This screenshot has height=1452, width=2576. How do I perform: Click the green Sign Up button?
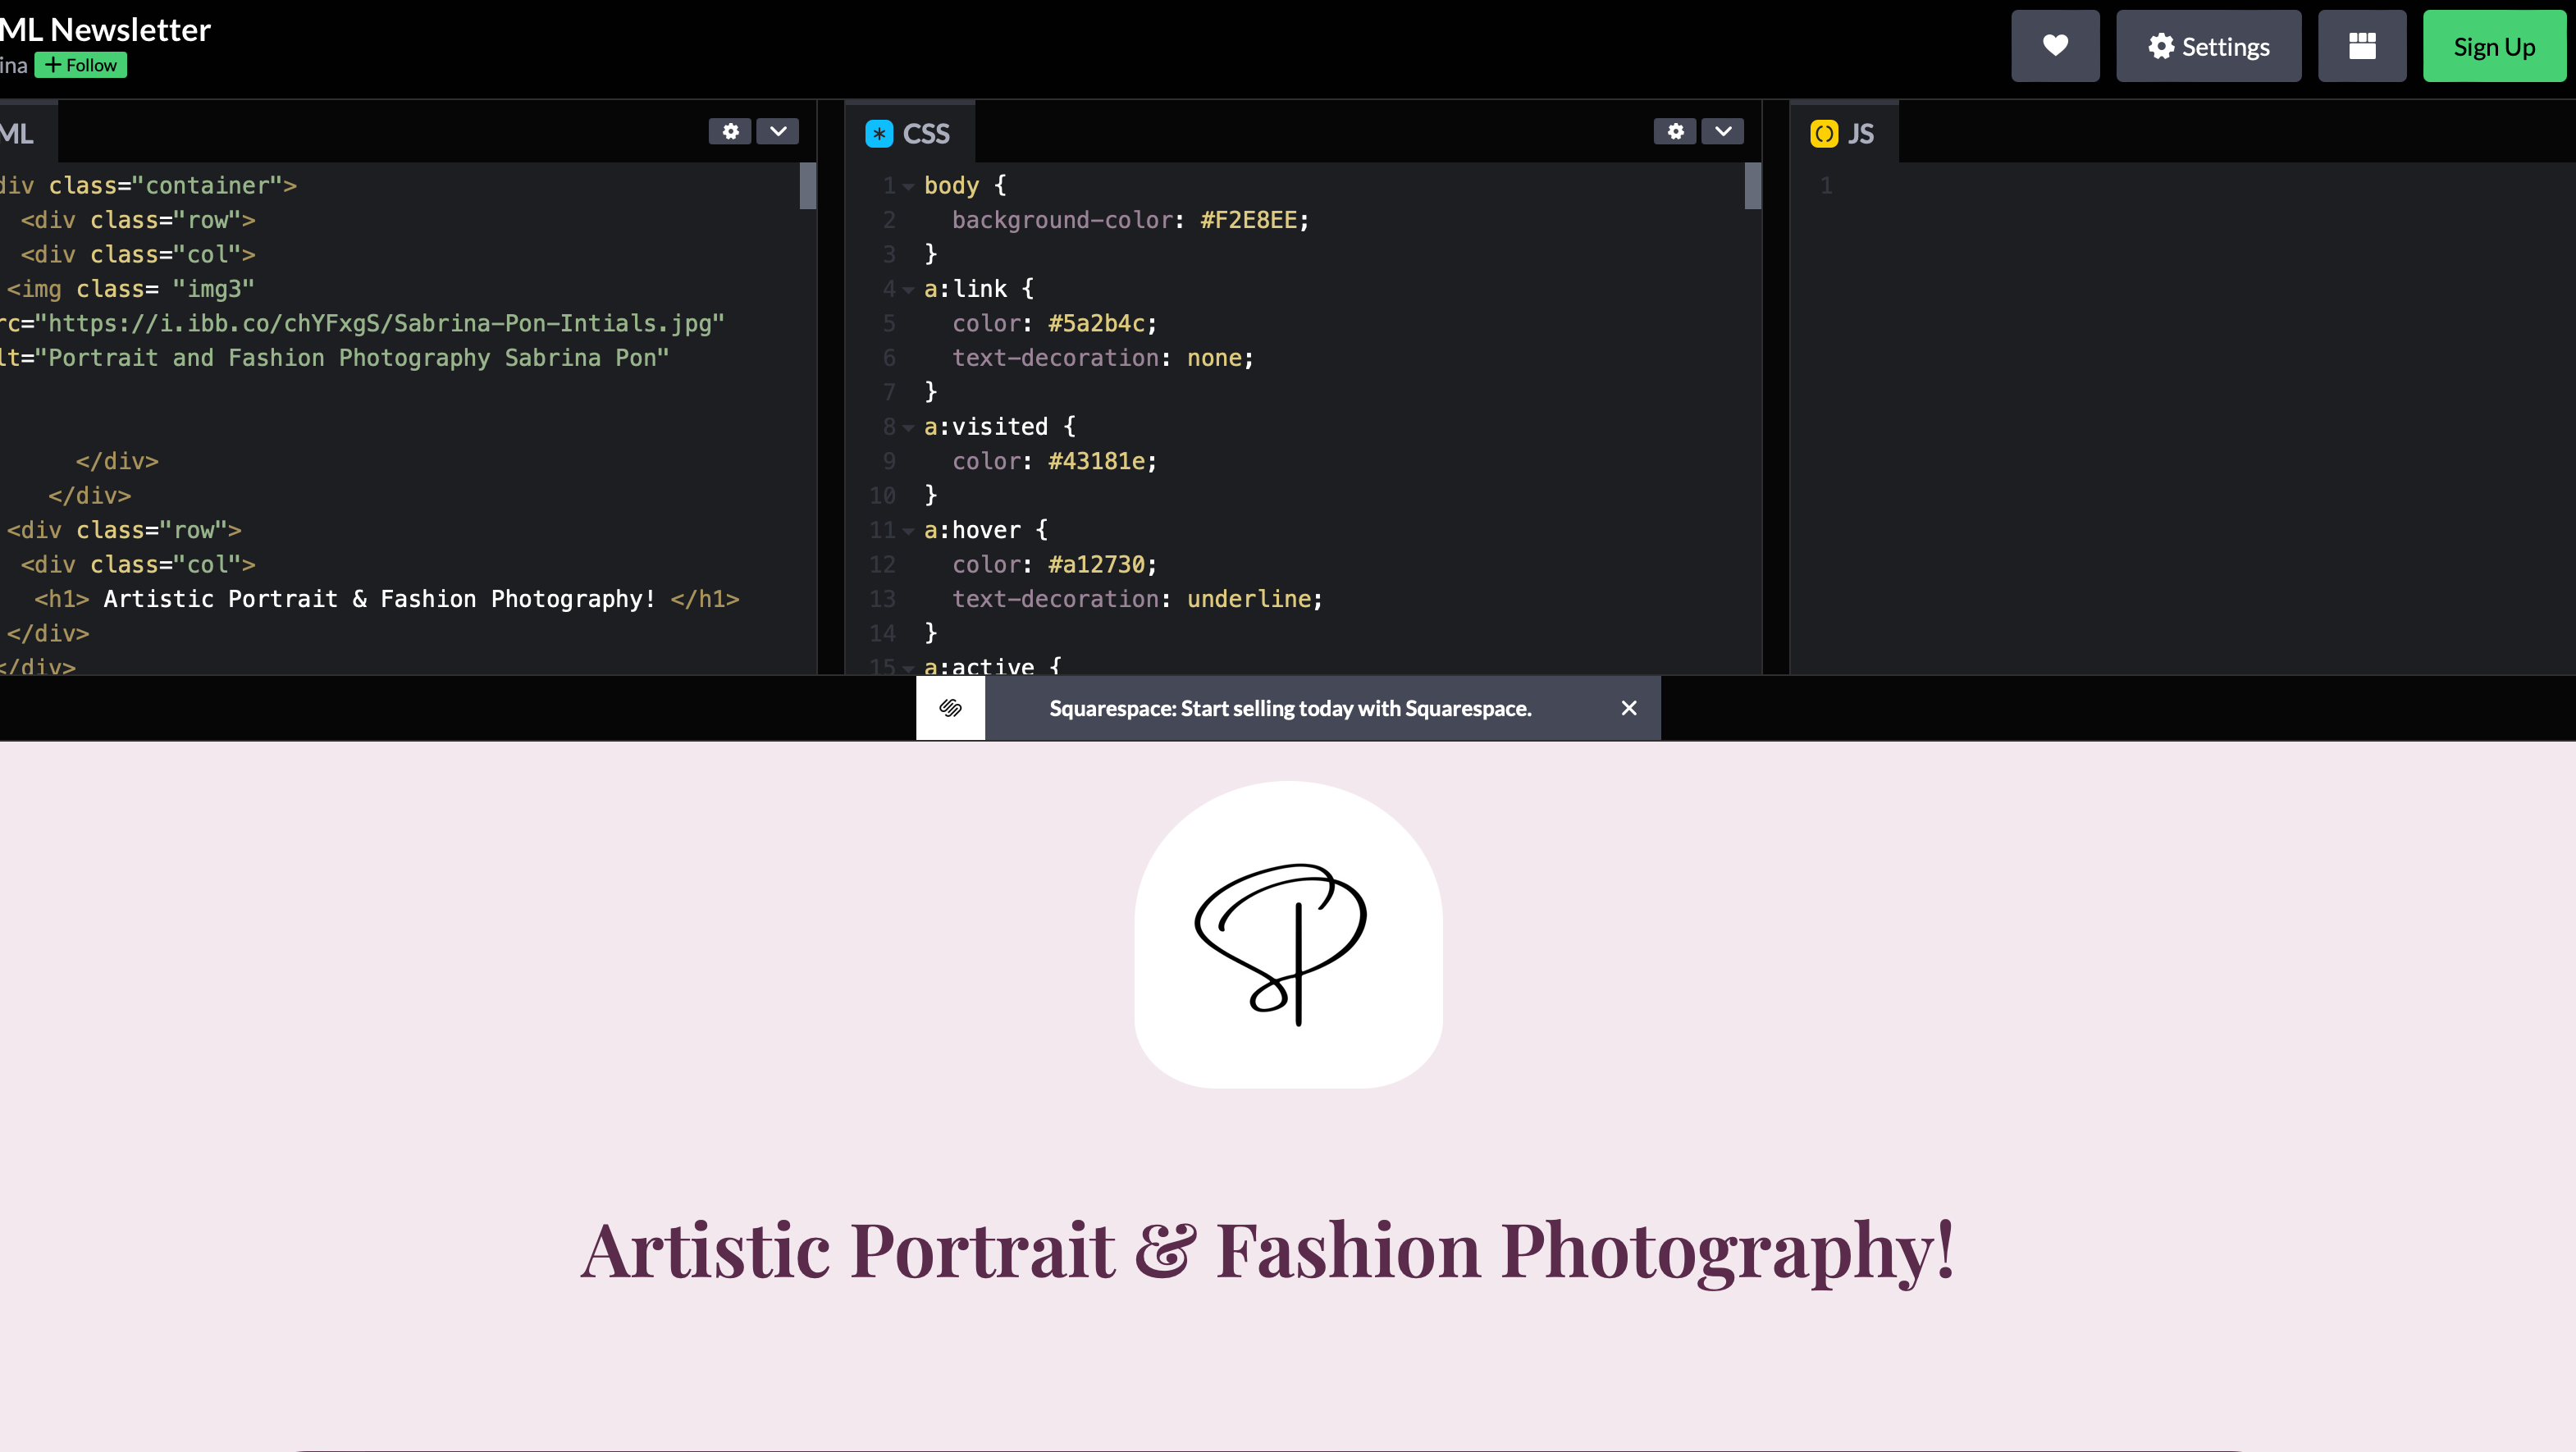pyautogui.click(x=2493, y=46)
